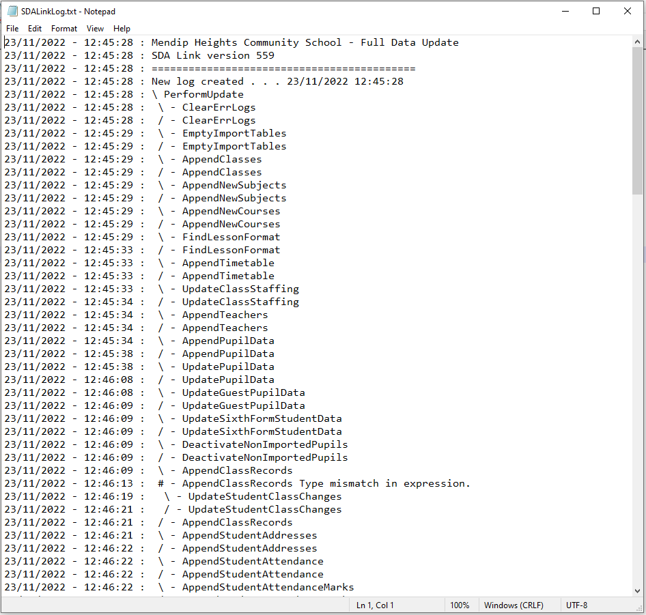Click 'Windows (CRLF)' in status bar
The height and width of the screenshot is (615, 646).
[x=514, y=605]
